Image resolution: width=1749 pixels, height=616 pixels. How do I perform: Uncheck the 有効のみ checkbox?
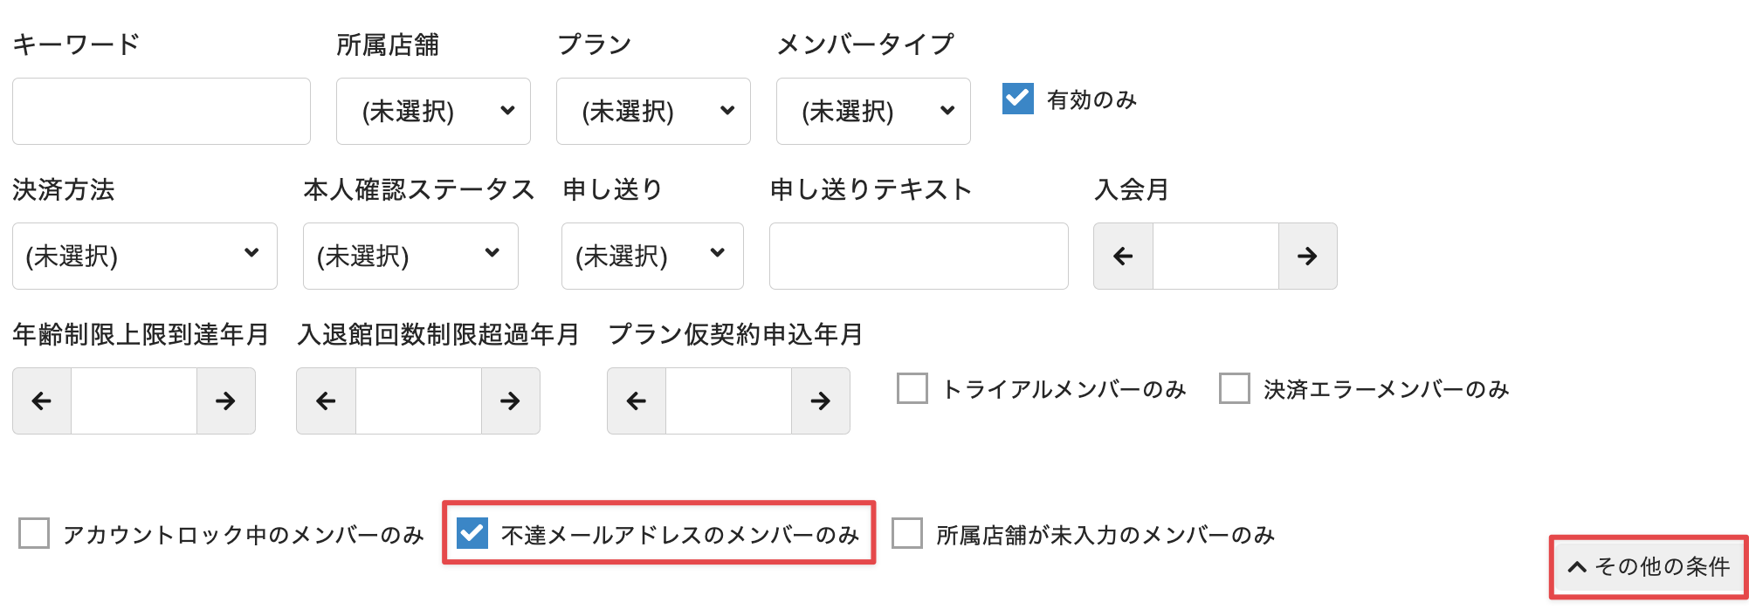1018,99
